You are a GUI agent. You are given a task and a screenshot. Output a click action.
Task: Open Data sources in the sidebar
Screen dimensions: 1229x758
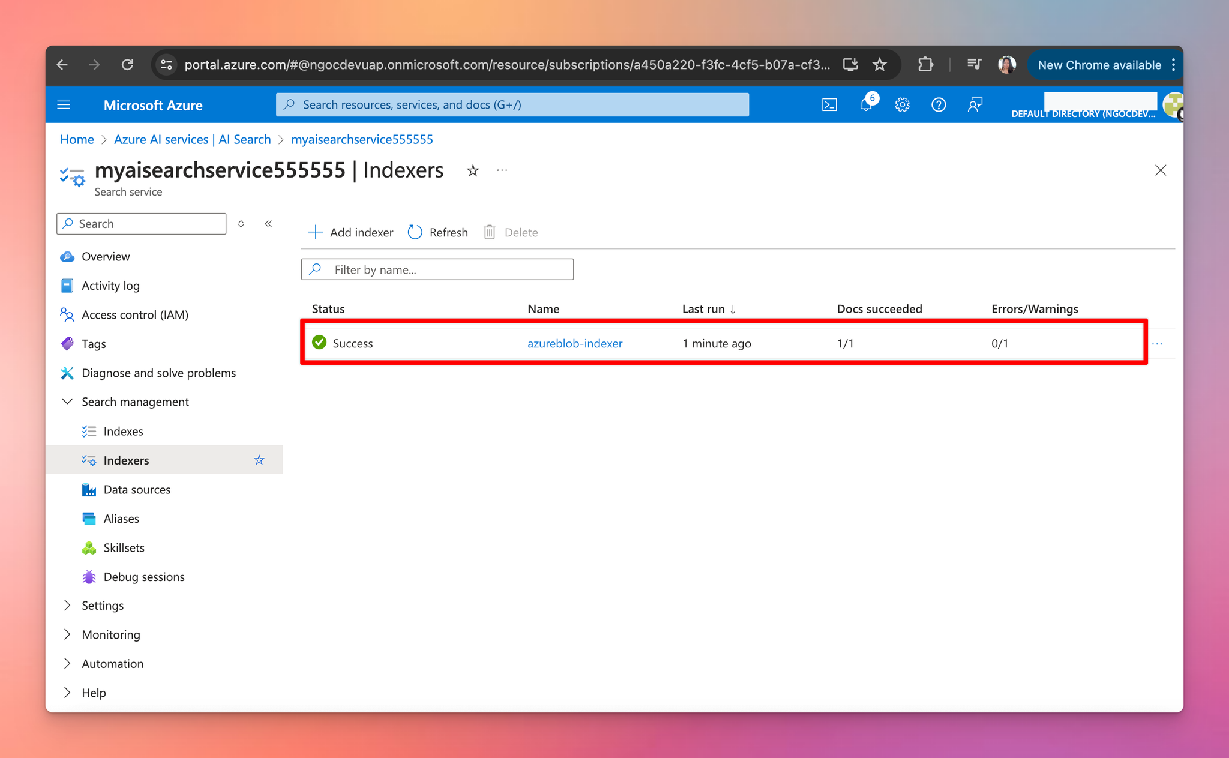(137, 490)
